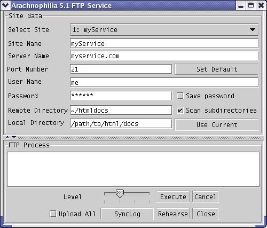This screenshot has width=267, height=228.
Task: Click the Level slider thumb
Action: tap(120, 193)
